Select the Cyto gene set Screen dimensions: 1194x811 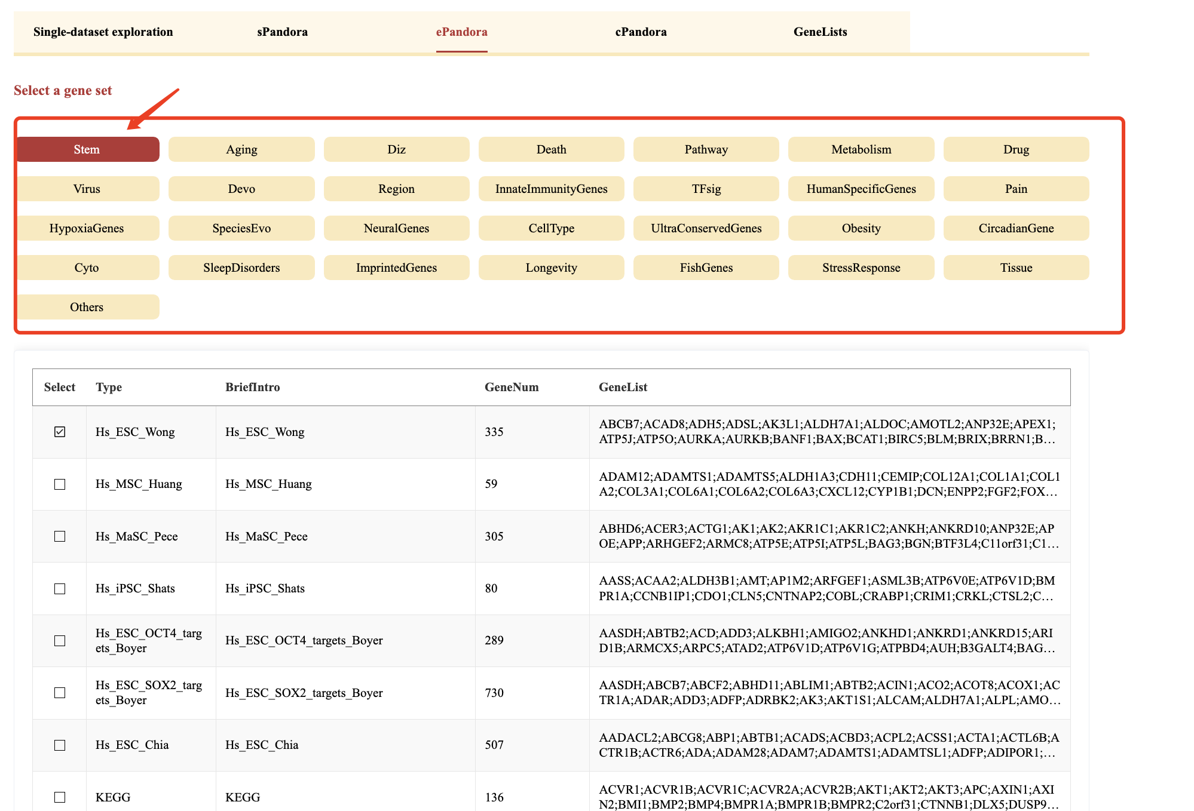point(87,268)
